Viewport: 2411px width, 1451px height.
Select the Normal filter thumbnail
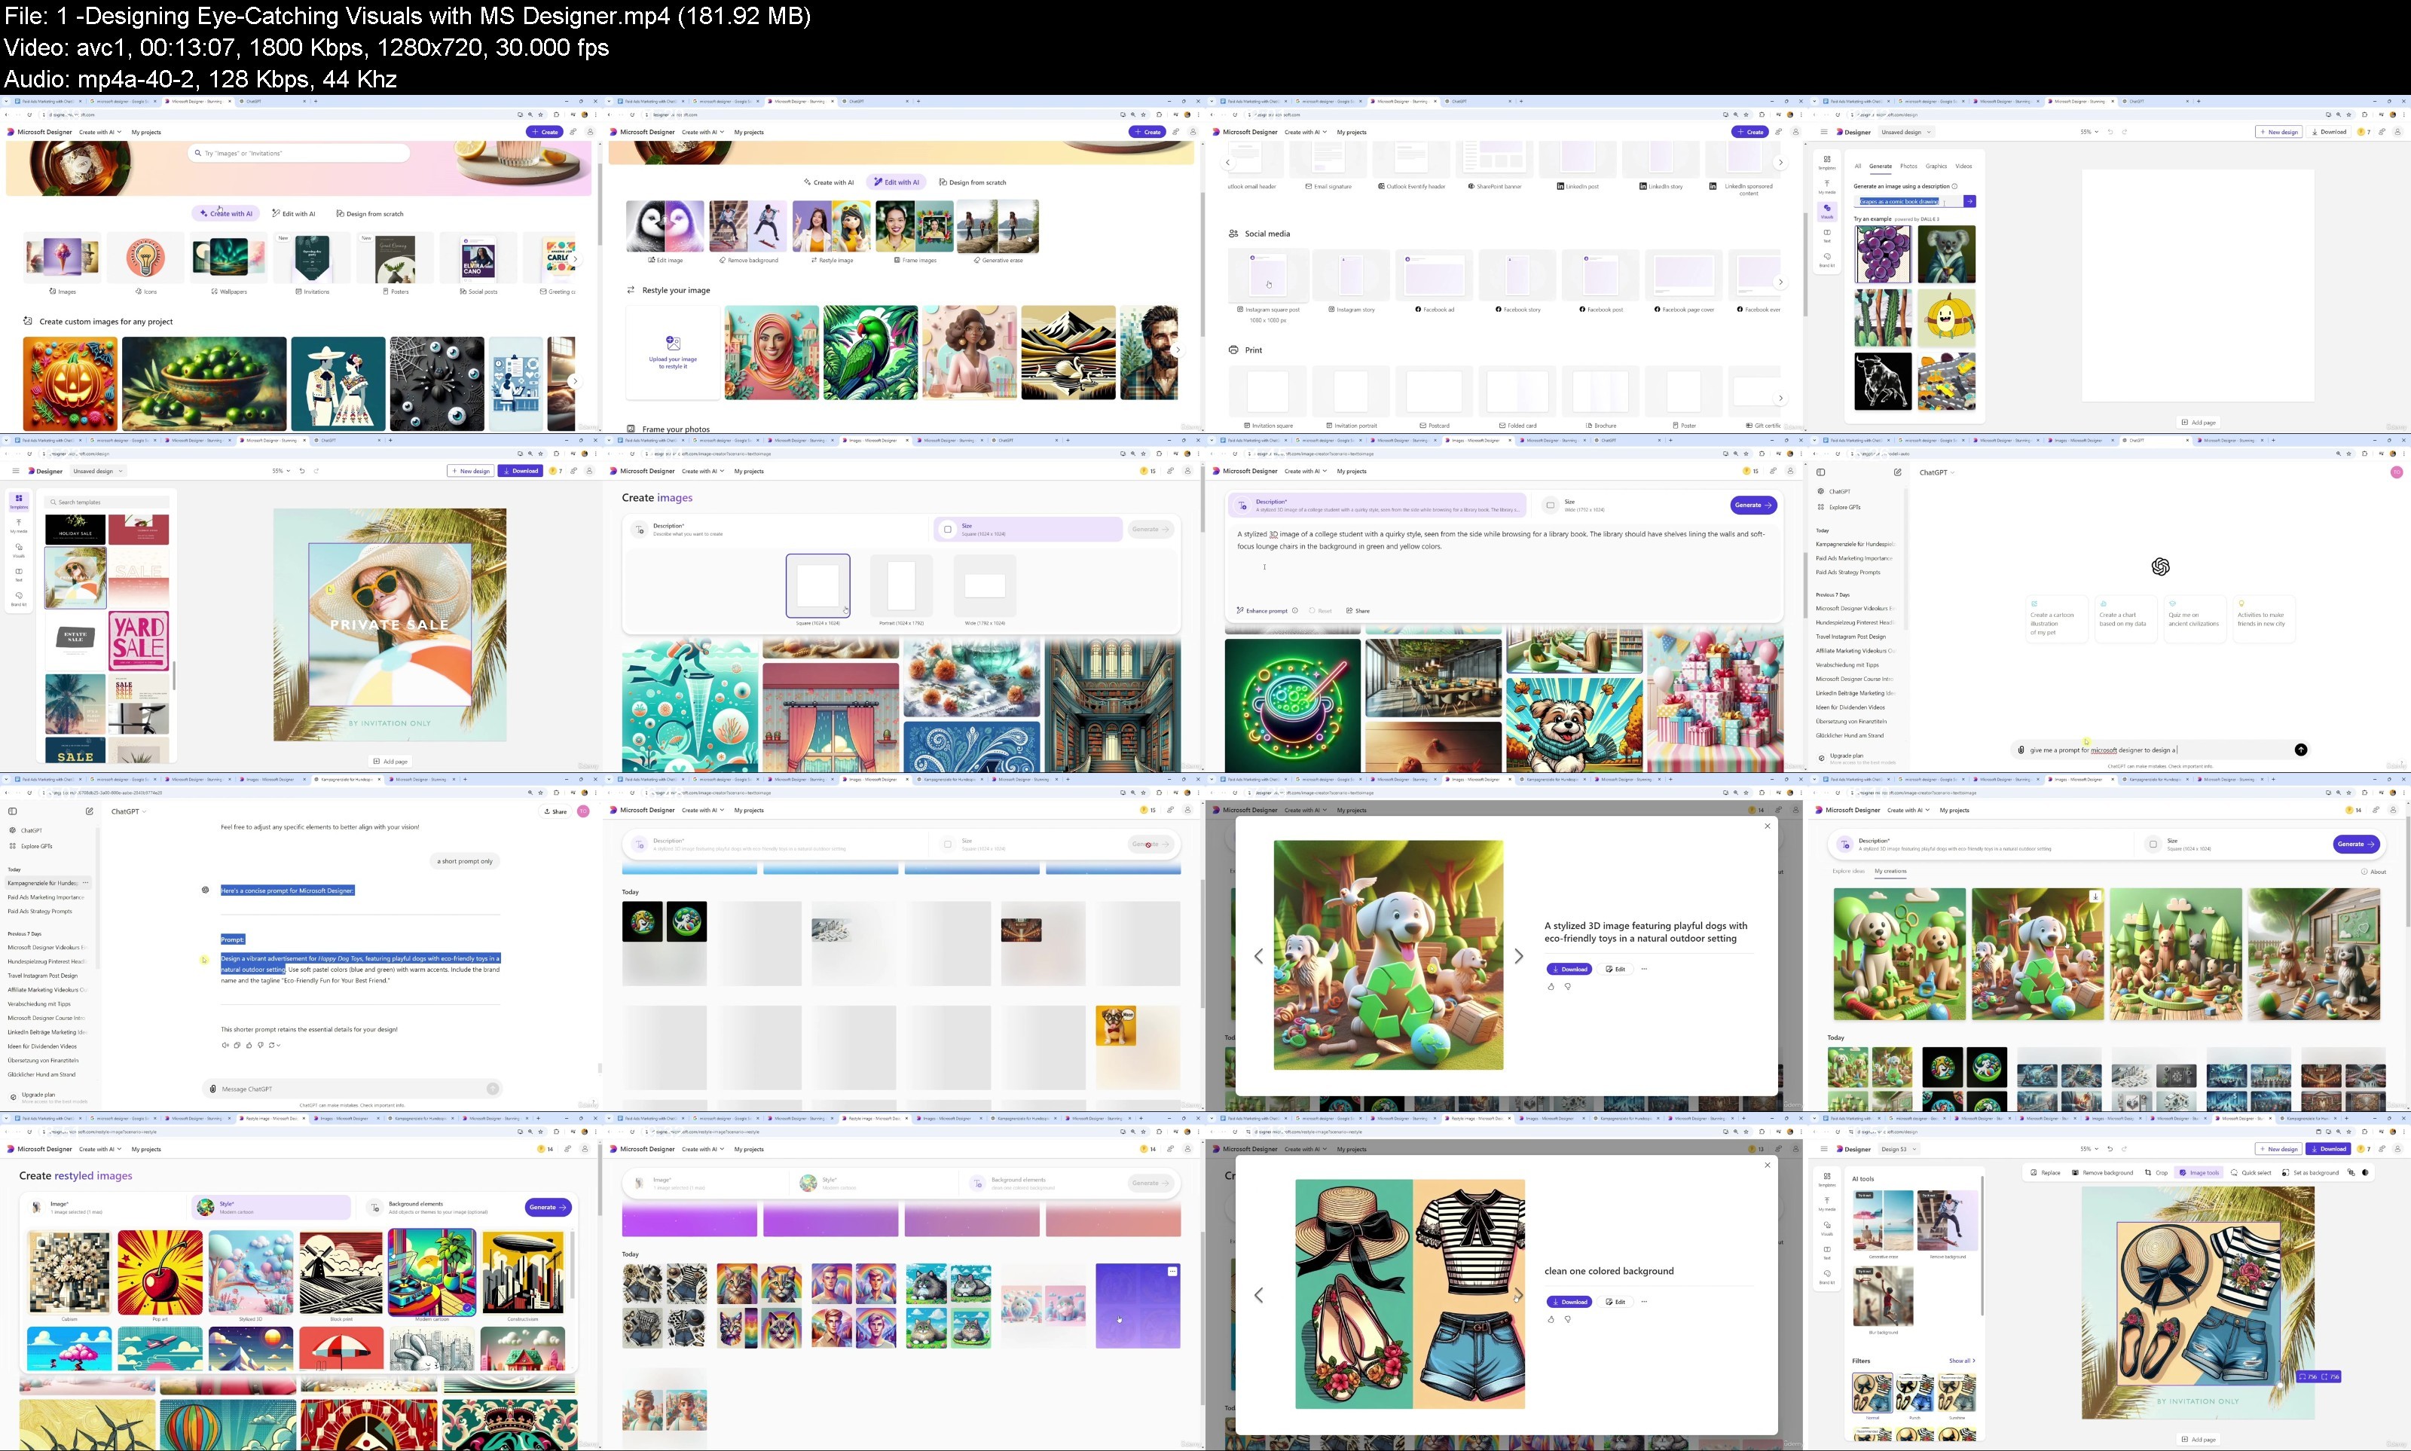(x=1872, y=1392)
